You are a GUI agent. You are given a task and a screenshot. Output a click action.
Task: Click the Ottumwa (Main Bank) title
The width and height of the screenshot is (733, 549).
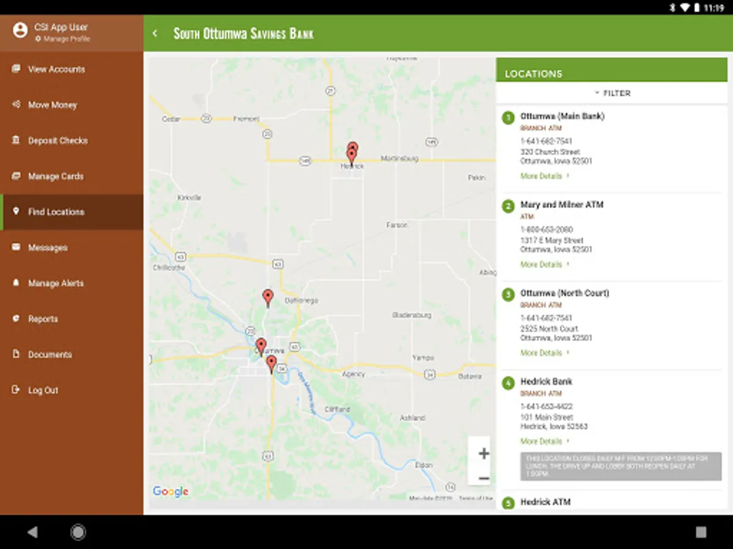562,116
